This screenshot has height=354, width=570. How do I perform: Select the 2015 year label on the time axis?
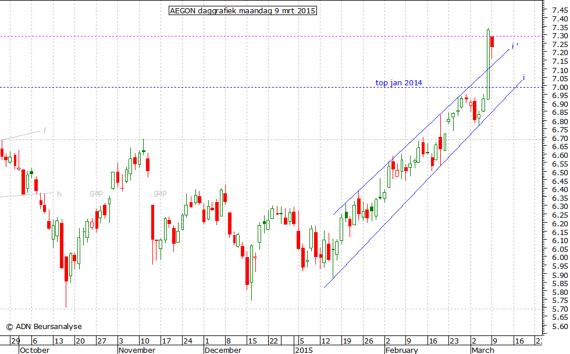tap(304, 350)
